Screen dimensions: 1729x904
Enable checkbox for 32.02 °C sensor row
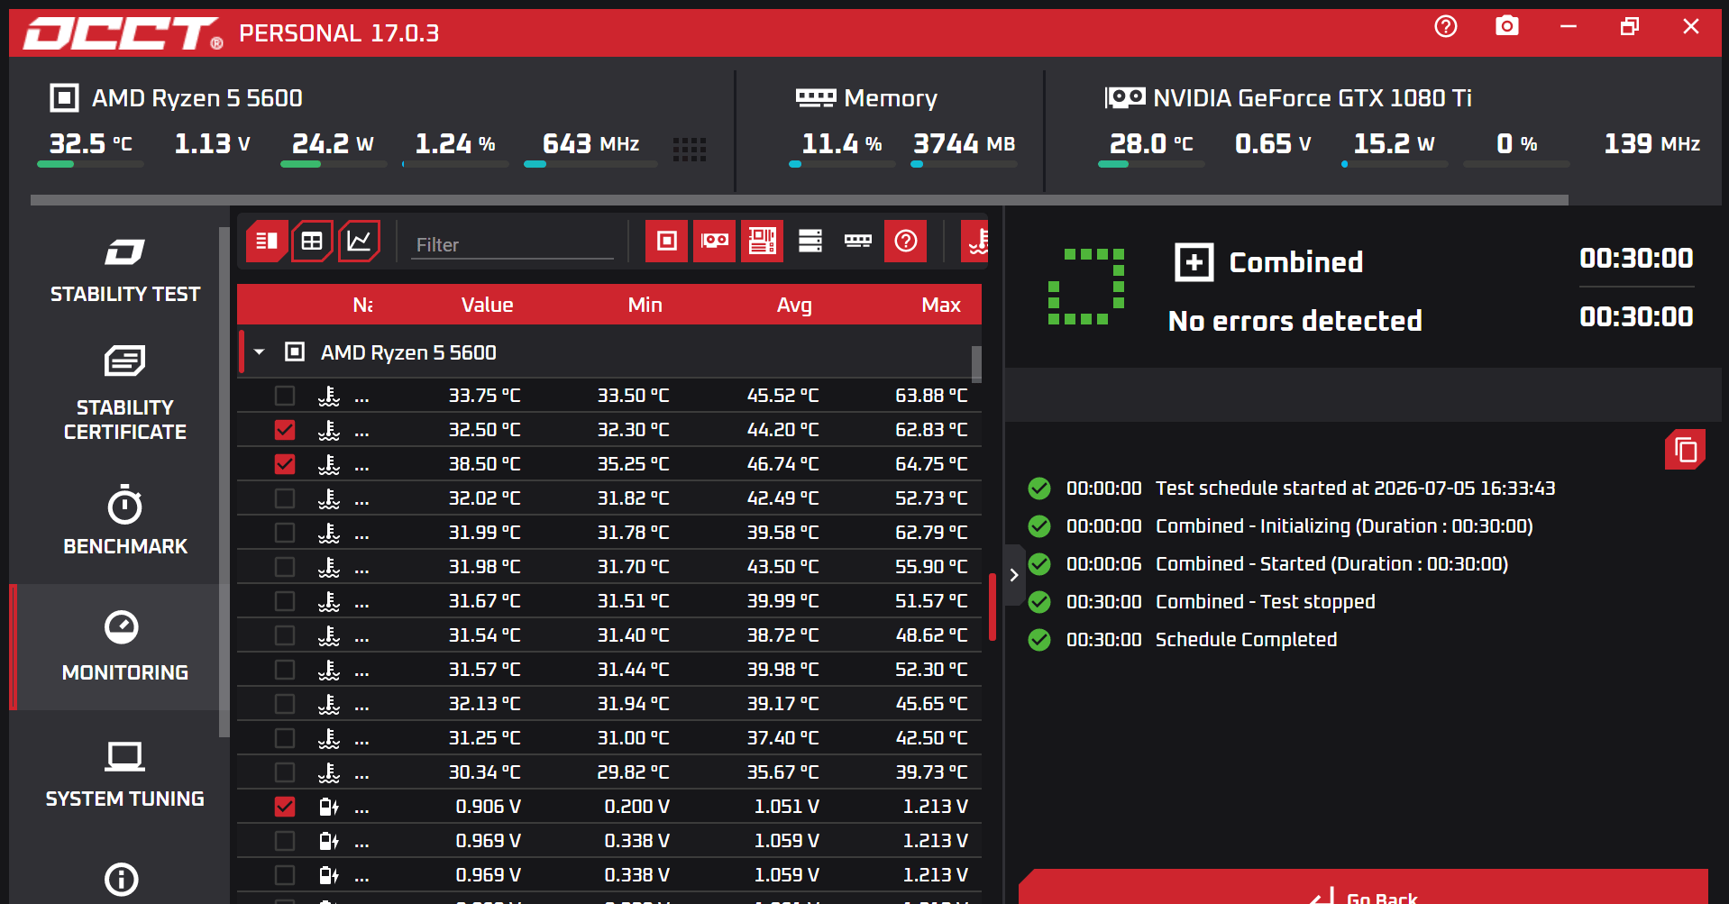point(285,498)
